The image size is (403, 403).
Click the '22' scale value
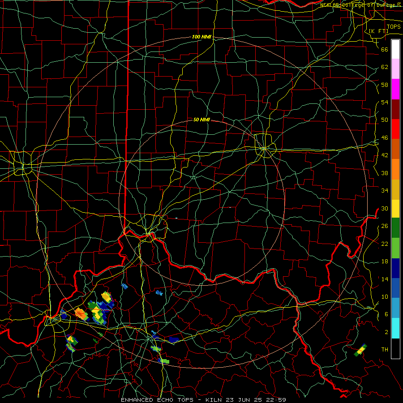click(x=385, y=244)
